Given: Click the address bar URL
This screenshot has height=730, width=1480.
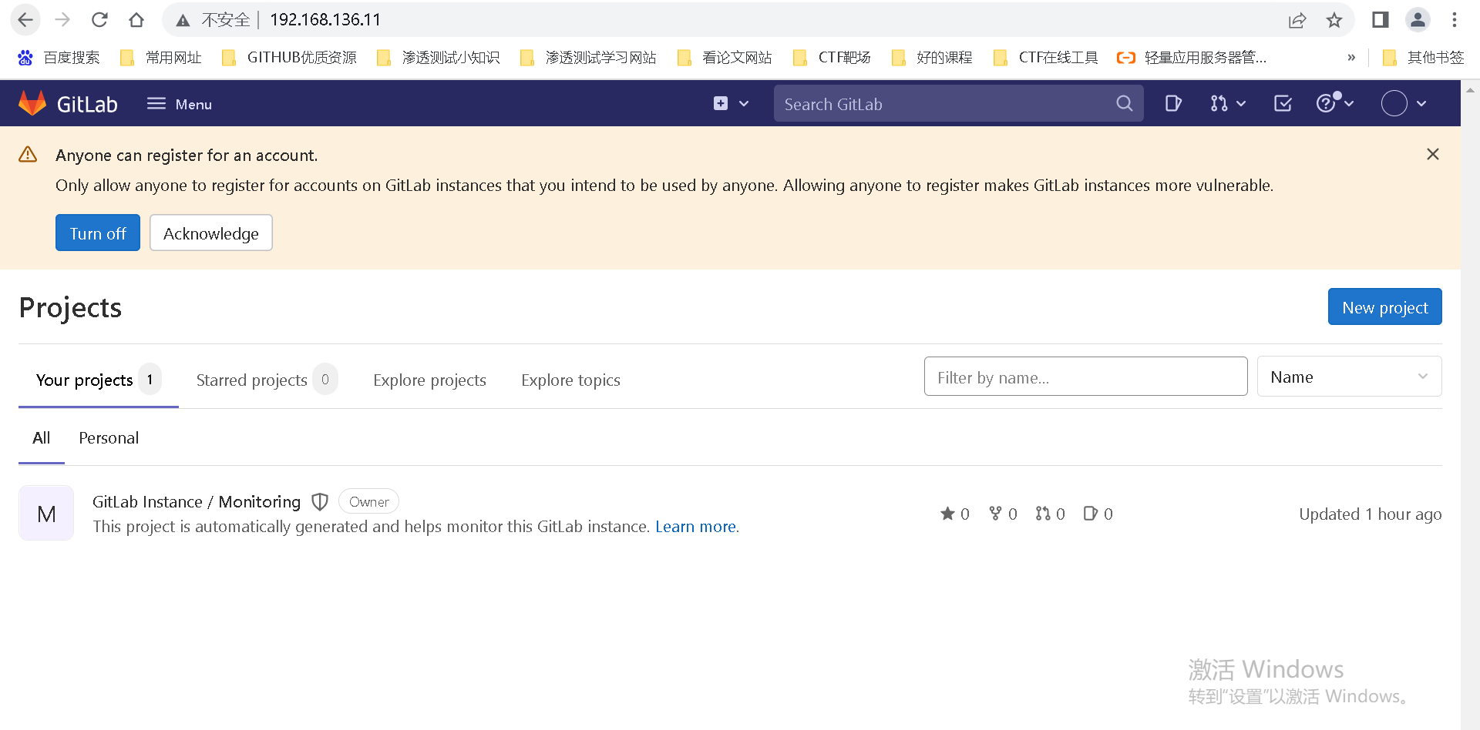Looking at the screenshot, I should pyautogui.click(x=325, y=20).
